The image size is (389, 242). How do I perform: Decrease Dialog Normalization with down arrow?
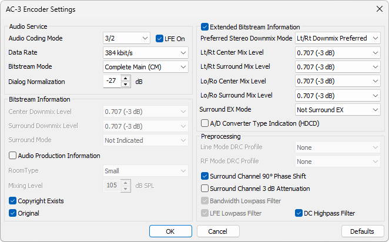click(126, 85)
